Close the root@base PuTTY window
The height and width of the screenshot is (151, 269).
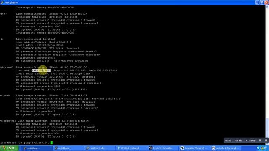(266, 3)
